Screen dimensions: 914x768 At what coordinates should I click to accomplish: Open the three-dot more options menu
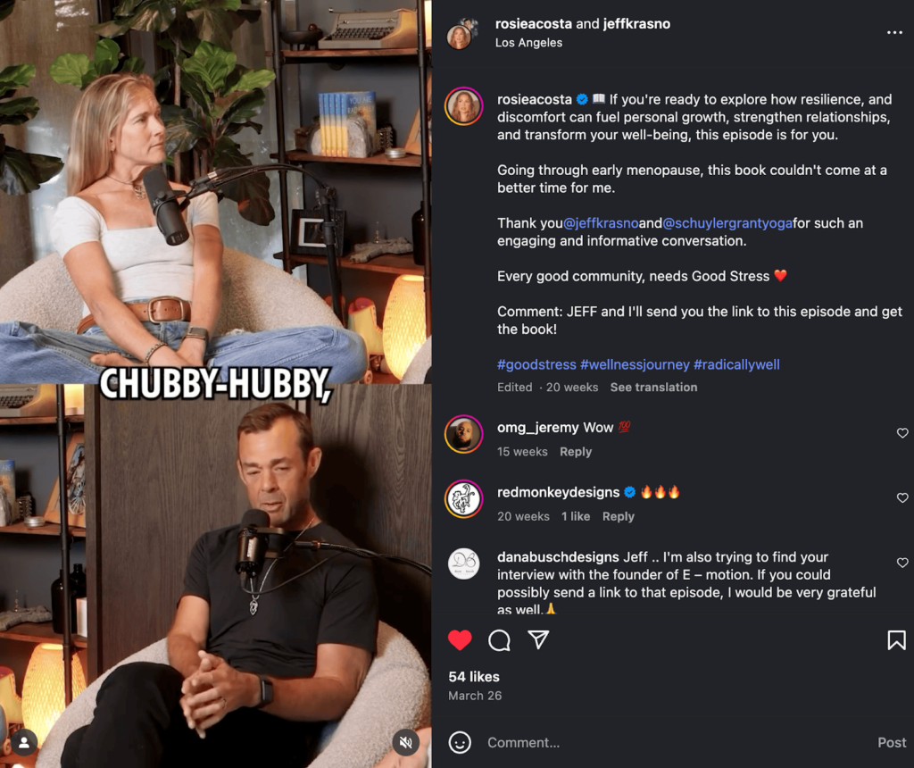[894, 33]
